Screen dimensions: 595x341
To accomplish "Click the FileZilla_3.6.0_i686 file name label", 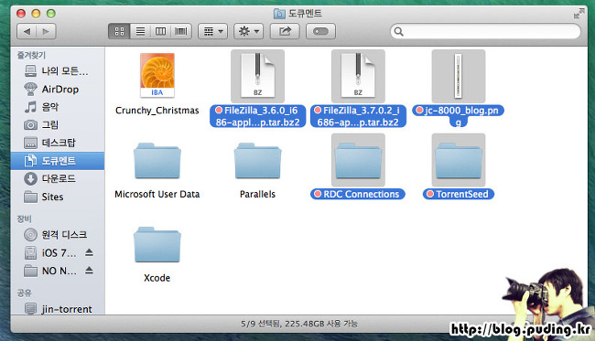I will (257, 116).
